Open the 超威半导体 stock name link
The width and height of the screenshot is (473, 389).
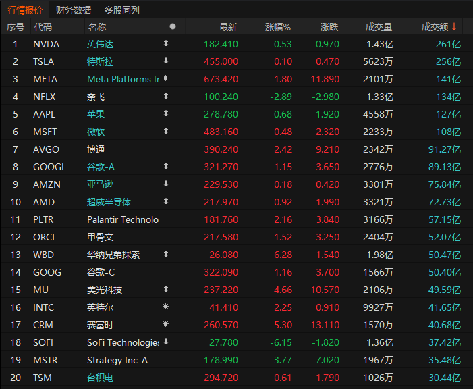click(x=109, y=202)
